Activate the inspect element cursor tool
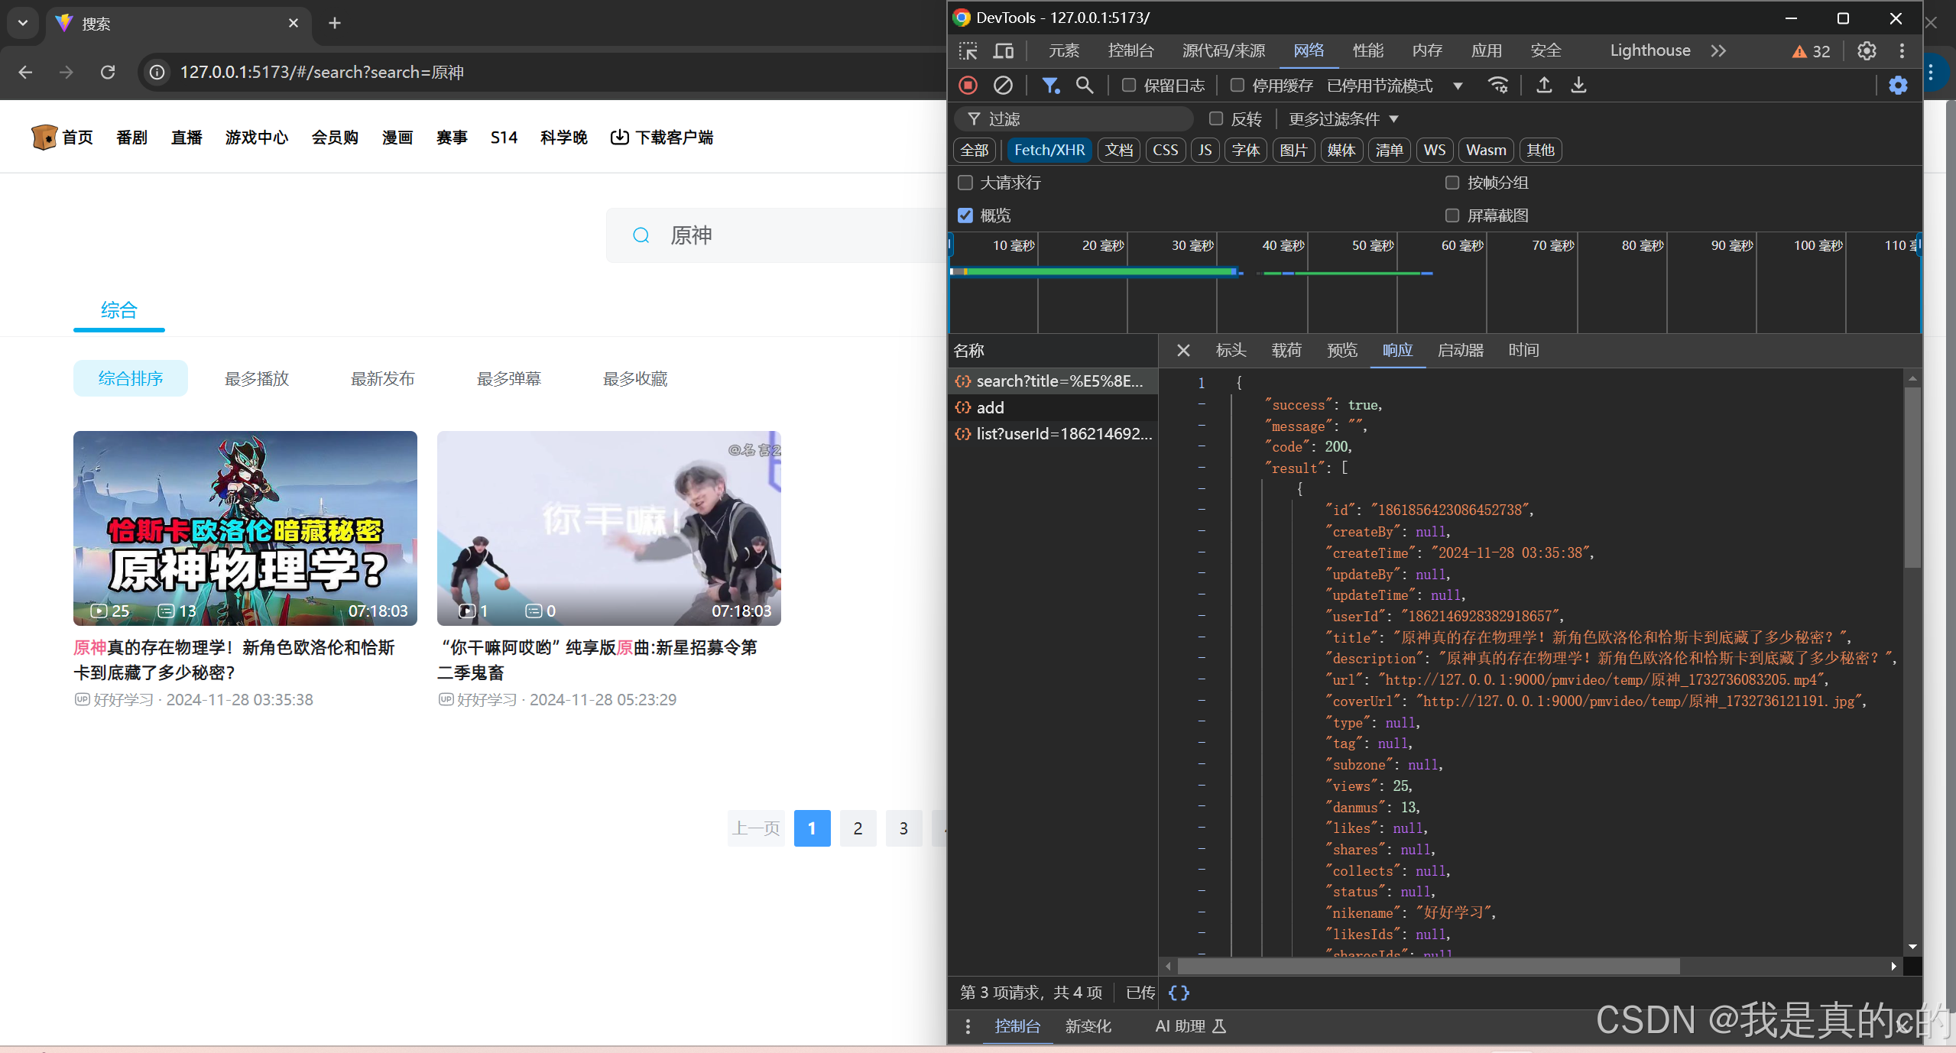 click(968, 50)
